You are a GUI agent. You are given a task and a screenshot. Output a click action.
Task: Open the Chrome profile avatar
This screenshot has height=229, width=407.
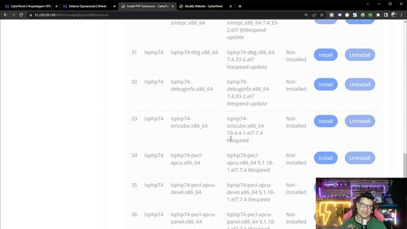tap(394, 15)
